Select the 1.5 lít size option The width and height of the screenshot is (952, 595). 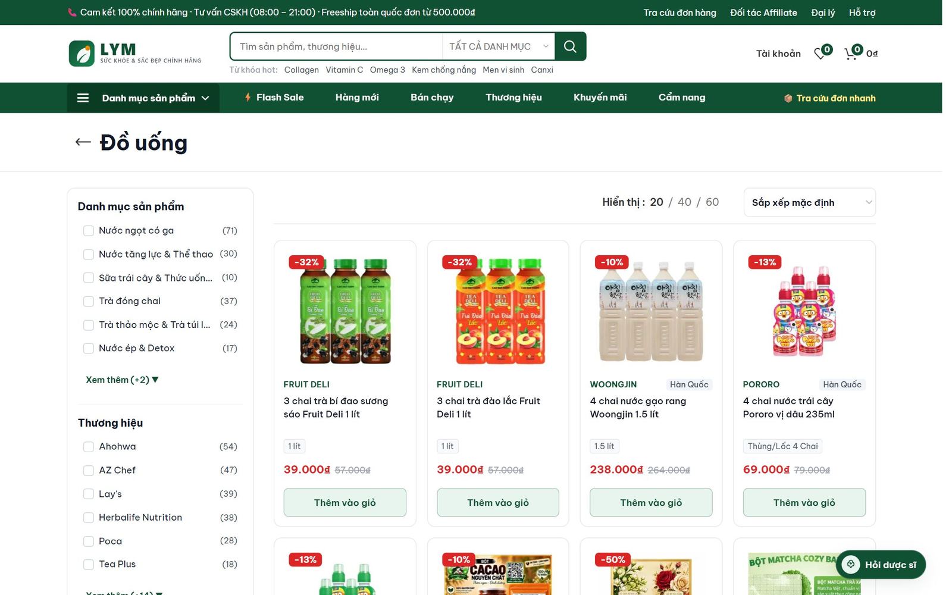tap(604, 446)
